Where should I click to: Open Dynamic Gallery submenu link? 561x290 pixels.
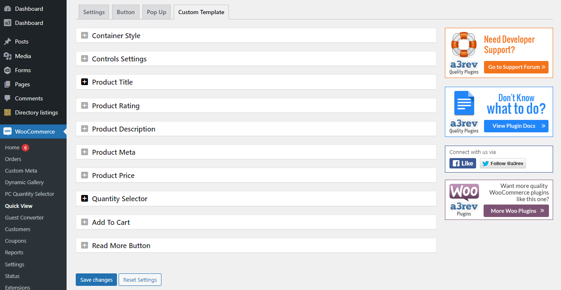click(x=24, y=182)
